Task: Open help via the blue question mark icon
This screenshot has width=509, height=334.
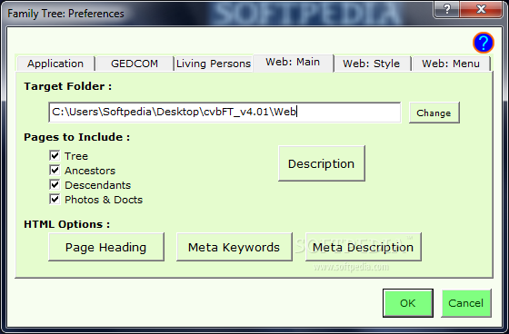Action: [484, 43]
